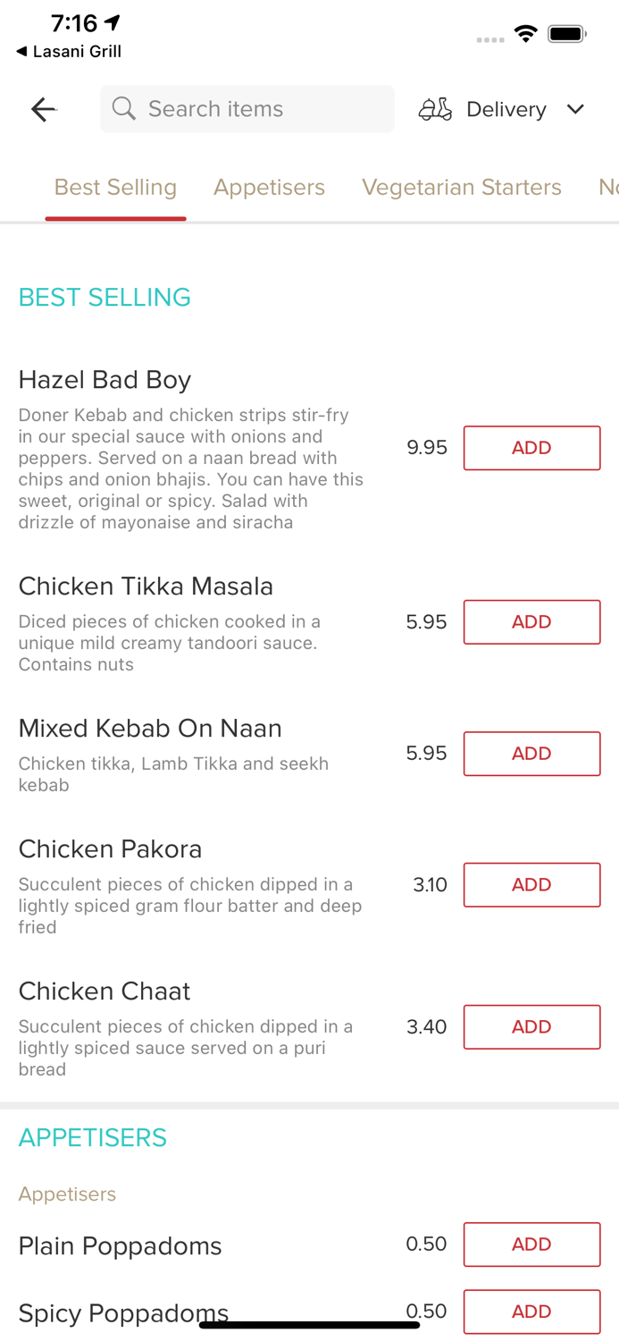Viewport: 619px width, 1341px height.
Task: Add Mixed Kebab On Naan
Action: click(x=531, y=754)
